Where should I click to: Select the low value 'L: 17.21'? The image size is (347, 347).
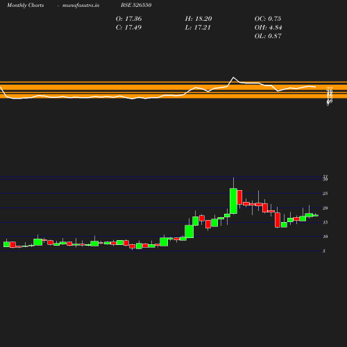198,28
